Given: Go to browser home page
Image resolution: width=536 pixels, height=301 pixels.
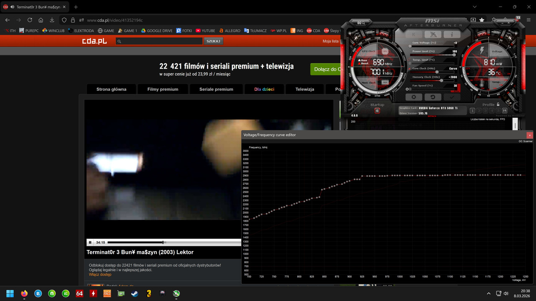Looking at the screenshot, I should [x=41, y=20].
